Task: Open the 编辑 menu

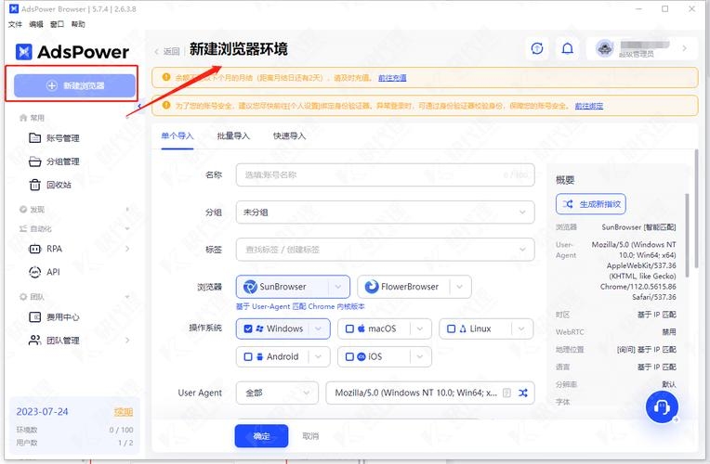Action: tap(36, 24)
